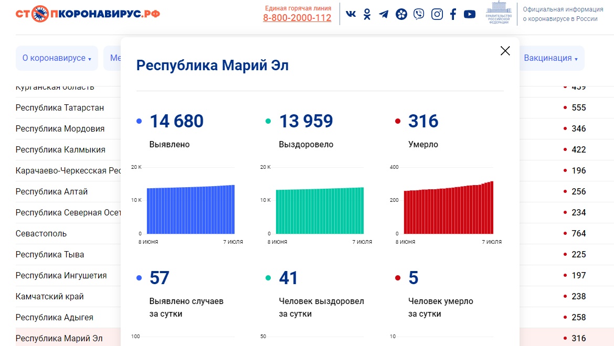Click Республика Тыва region row
This screenshot has width=614, height=346.
point(50,254)
